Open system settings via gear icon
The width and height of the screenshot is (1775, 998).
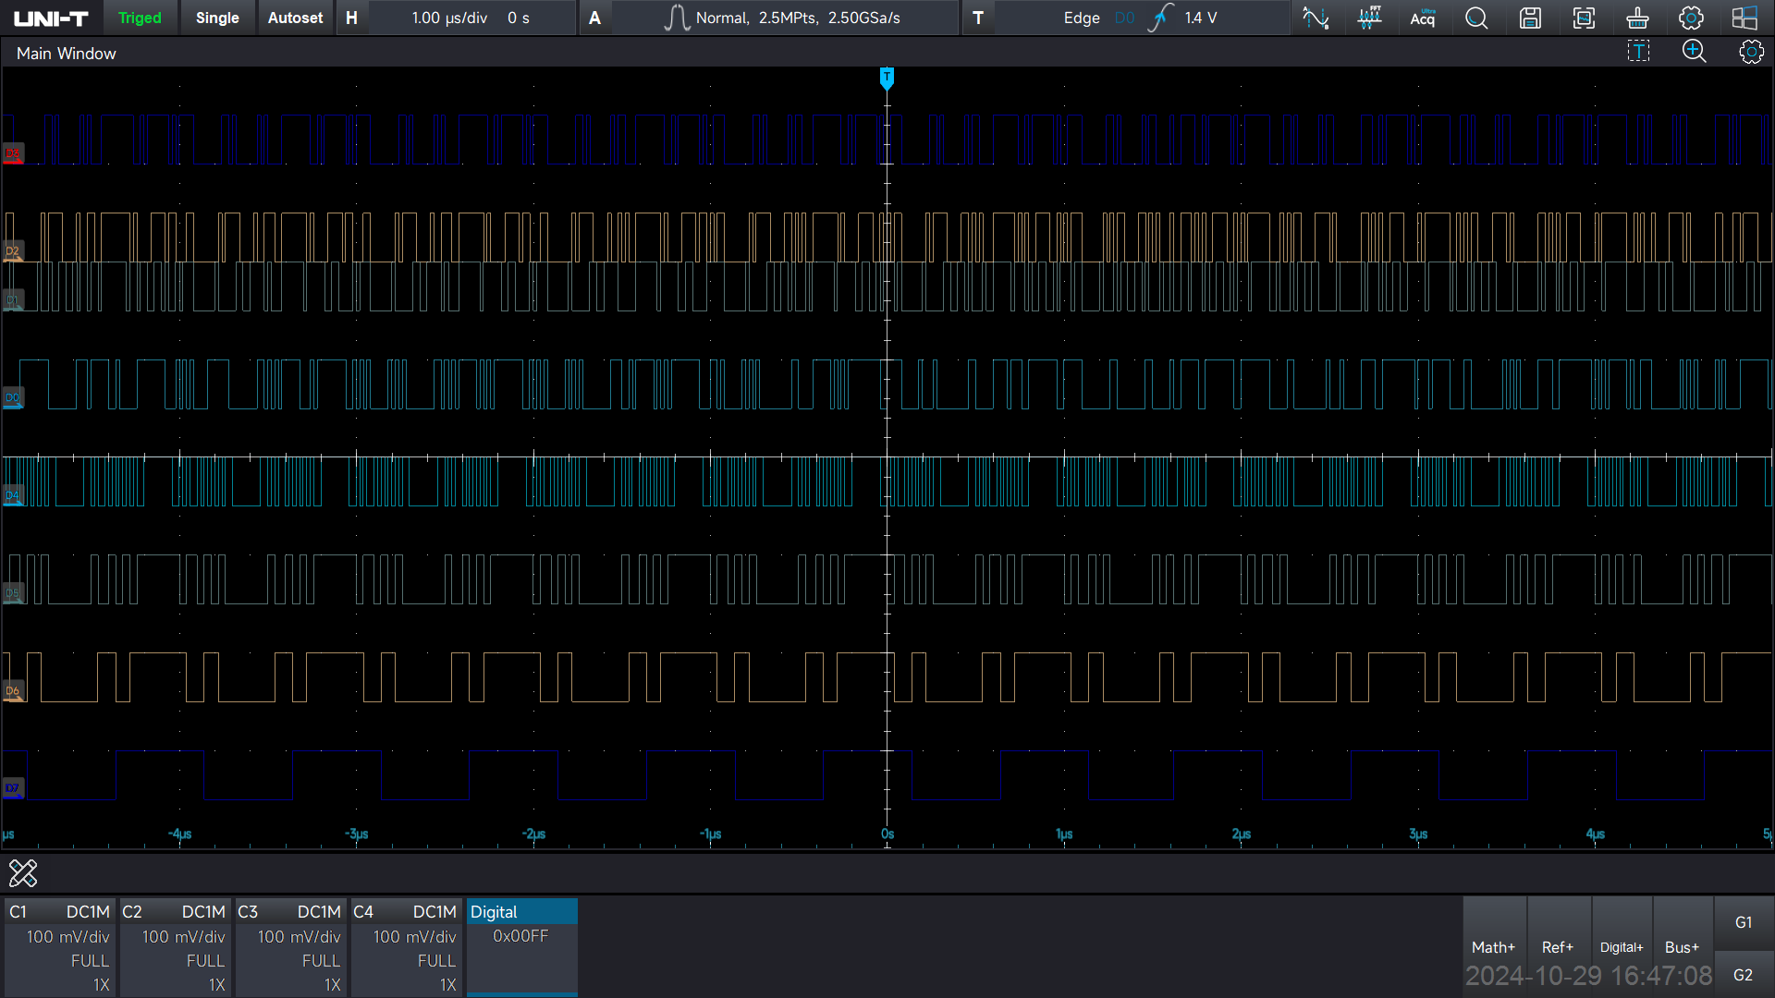(1691, 18)
